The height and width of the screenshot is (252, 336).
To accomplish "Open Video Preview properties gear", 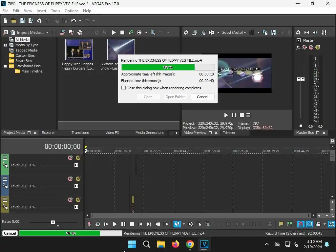I will click(x=186, y=32).
